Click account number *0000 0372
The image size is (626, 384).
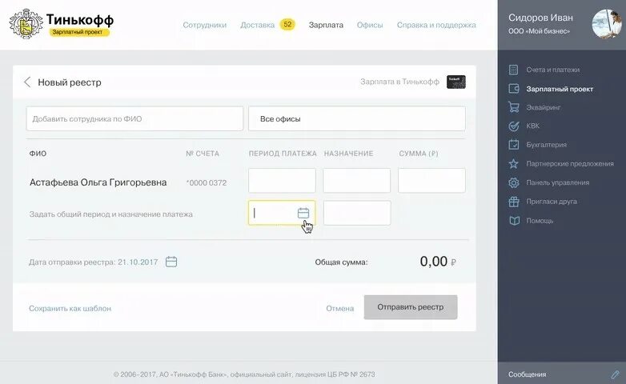click(207, 183)
